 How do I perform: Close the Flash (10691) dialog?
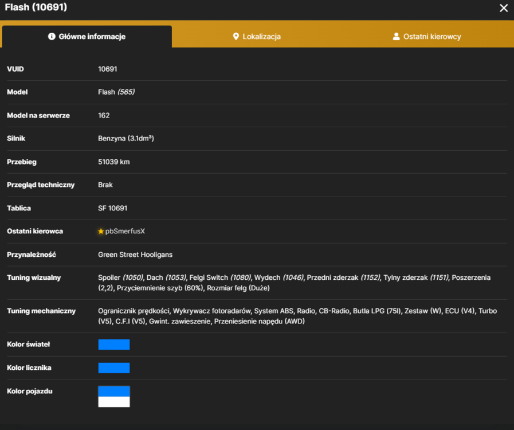click(x=504, y=8)
